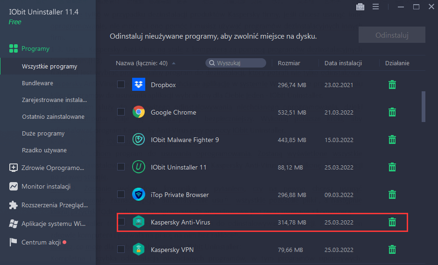This screenshot has height=265, width=438.
Task: Click the Działanie column header
Action: click(397, 63)
